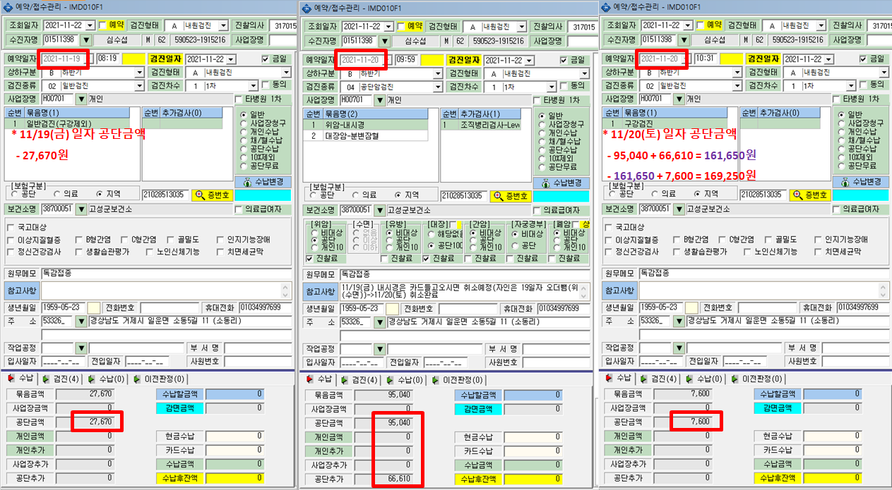Click the 참고사항 button beside the 11/19(금) 내시경 note

321,291
